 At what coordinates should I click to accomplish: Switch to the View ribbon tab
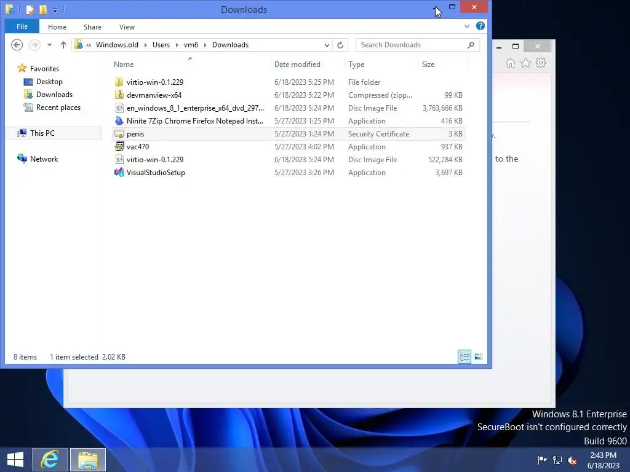(127, 27)
